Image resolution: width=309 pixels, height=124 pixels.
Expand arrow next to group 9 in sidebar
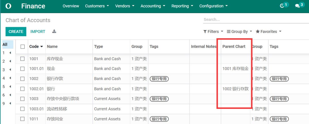coord(10,103)
